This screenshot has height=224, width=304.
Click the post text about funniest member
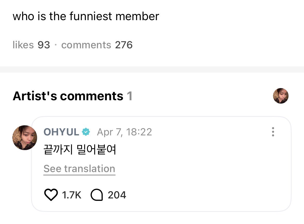coord(86,16)
